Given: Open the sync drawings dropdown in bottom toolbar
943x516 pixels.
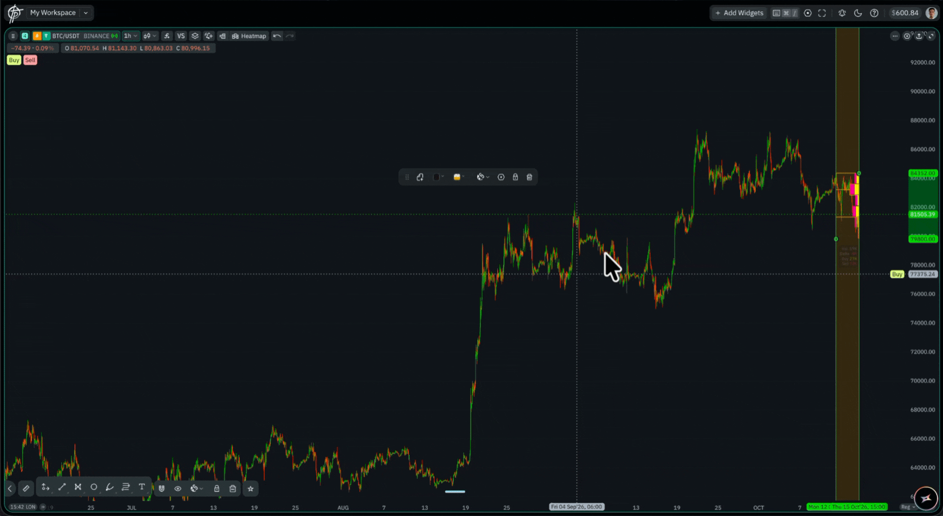Looking at the screenshot, I should [x=196, y=488].
